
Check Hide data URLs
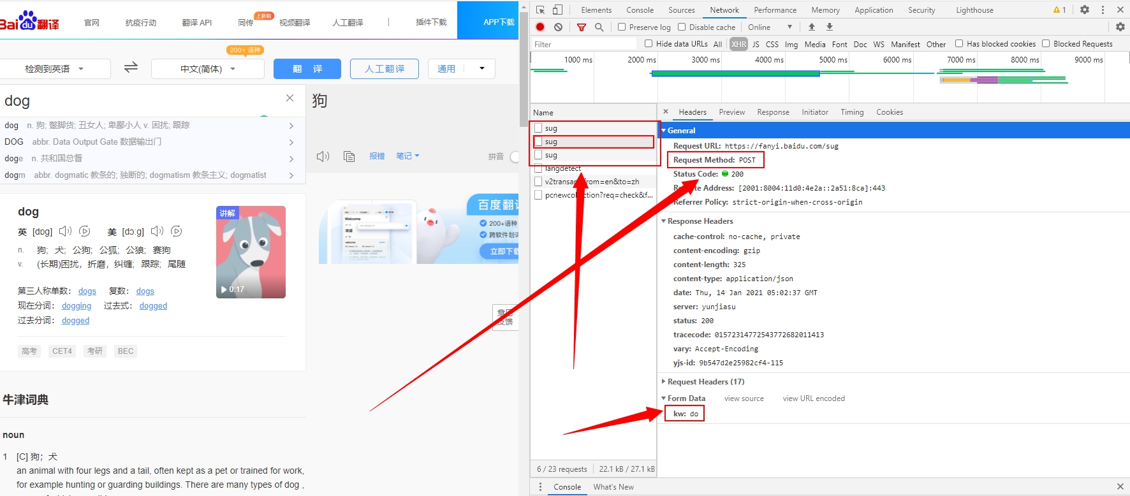649,43
